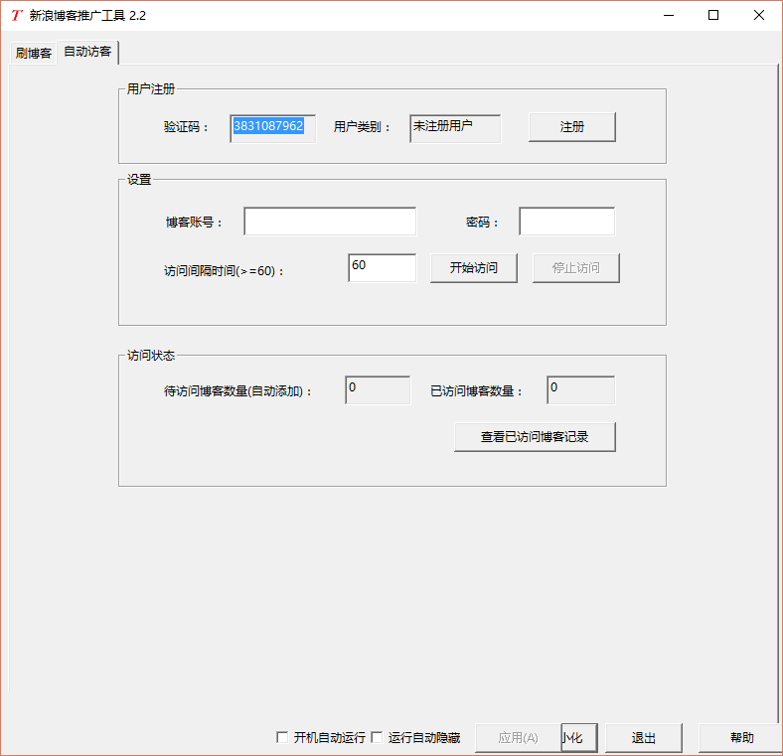
Task: Click the 用户注册 group label
Action: tap(151, 88)
